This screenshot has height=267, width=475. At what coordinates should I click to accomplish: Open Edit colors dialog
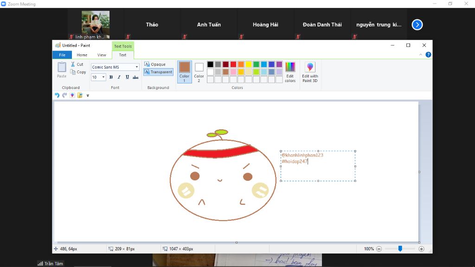[x=290, y=72]
